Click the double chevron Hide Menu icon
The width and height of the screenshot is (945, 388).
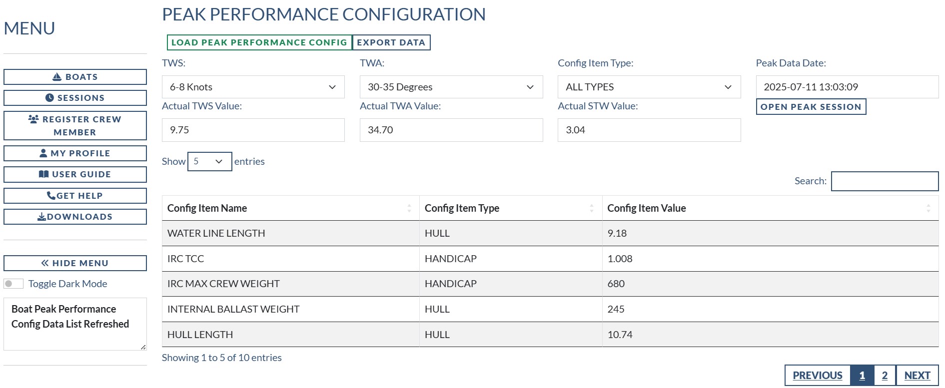pos(45,263)
